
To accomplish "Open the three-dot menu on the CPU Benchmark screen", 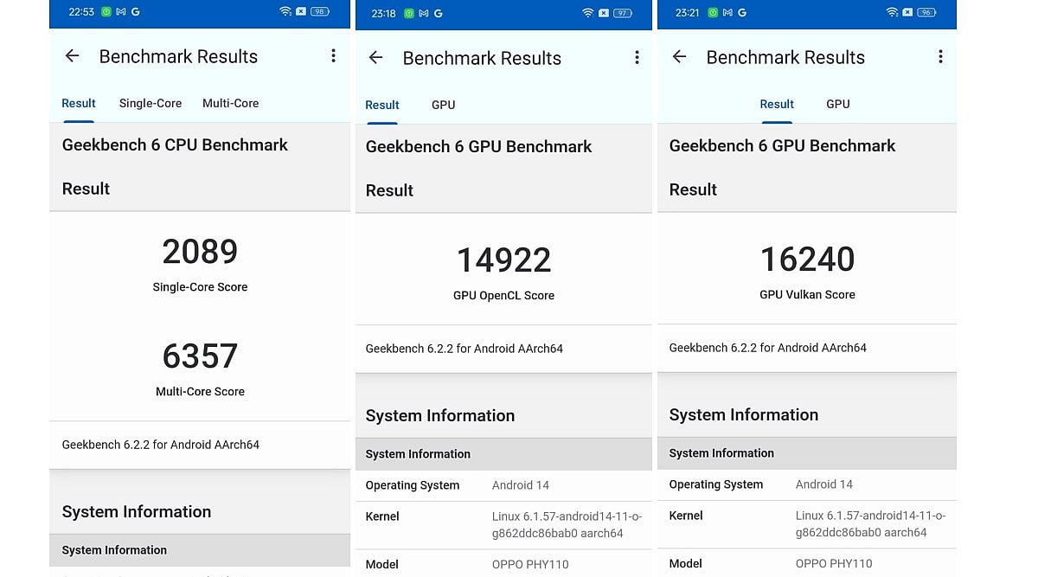I will [x=333, y=56].
